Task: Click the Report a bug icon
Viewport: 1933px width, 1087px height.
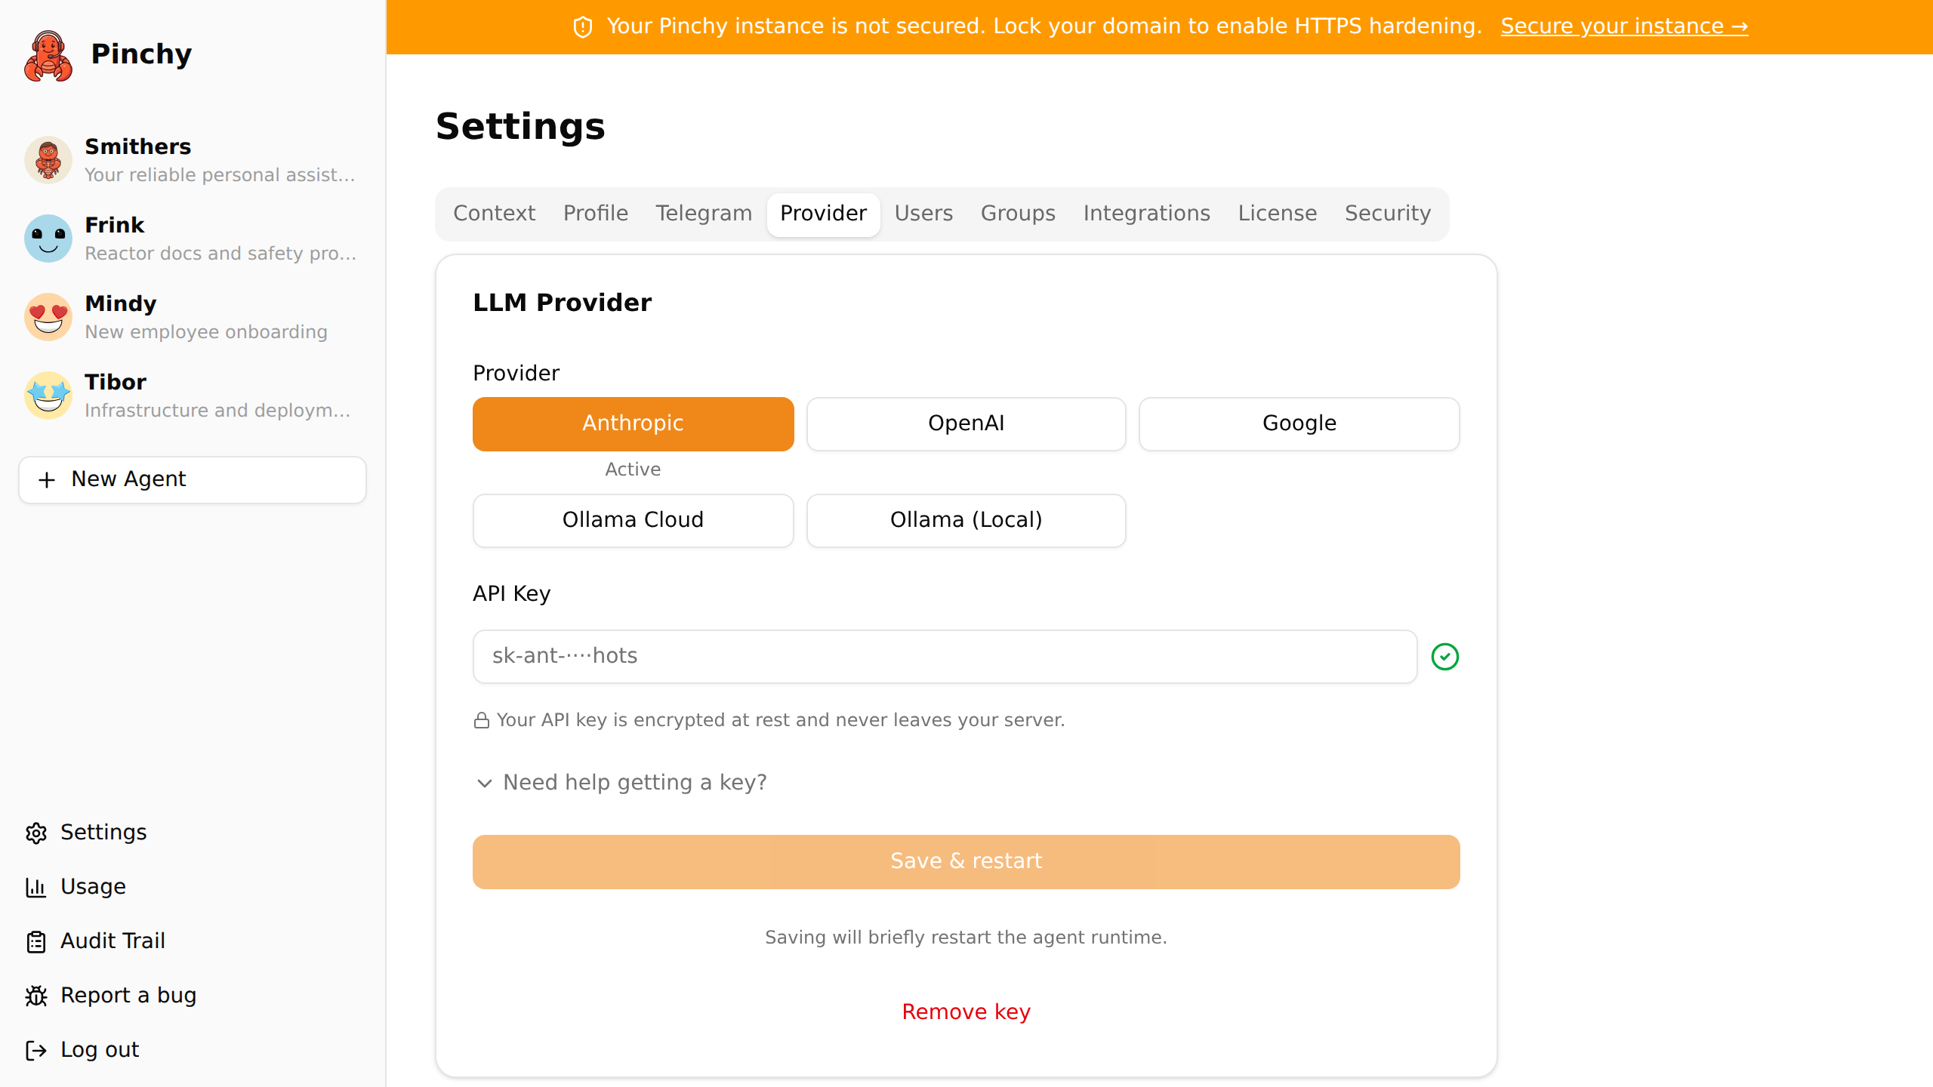Action: [37, 996]
